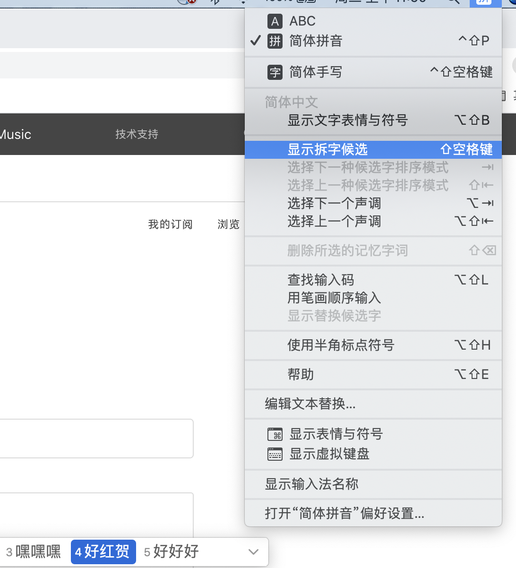
Task: Open 帮助 from input menu
Action: 301,374
